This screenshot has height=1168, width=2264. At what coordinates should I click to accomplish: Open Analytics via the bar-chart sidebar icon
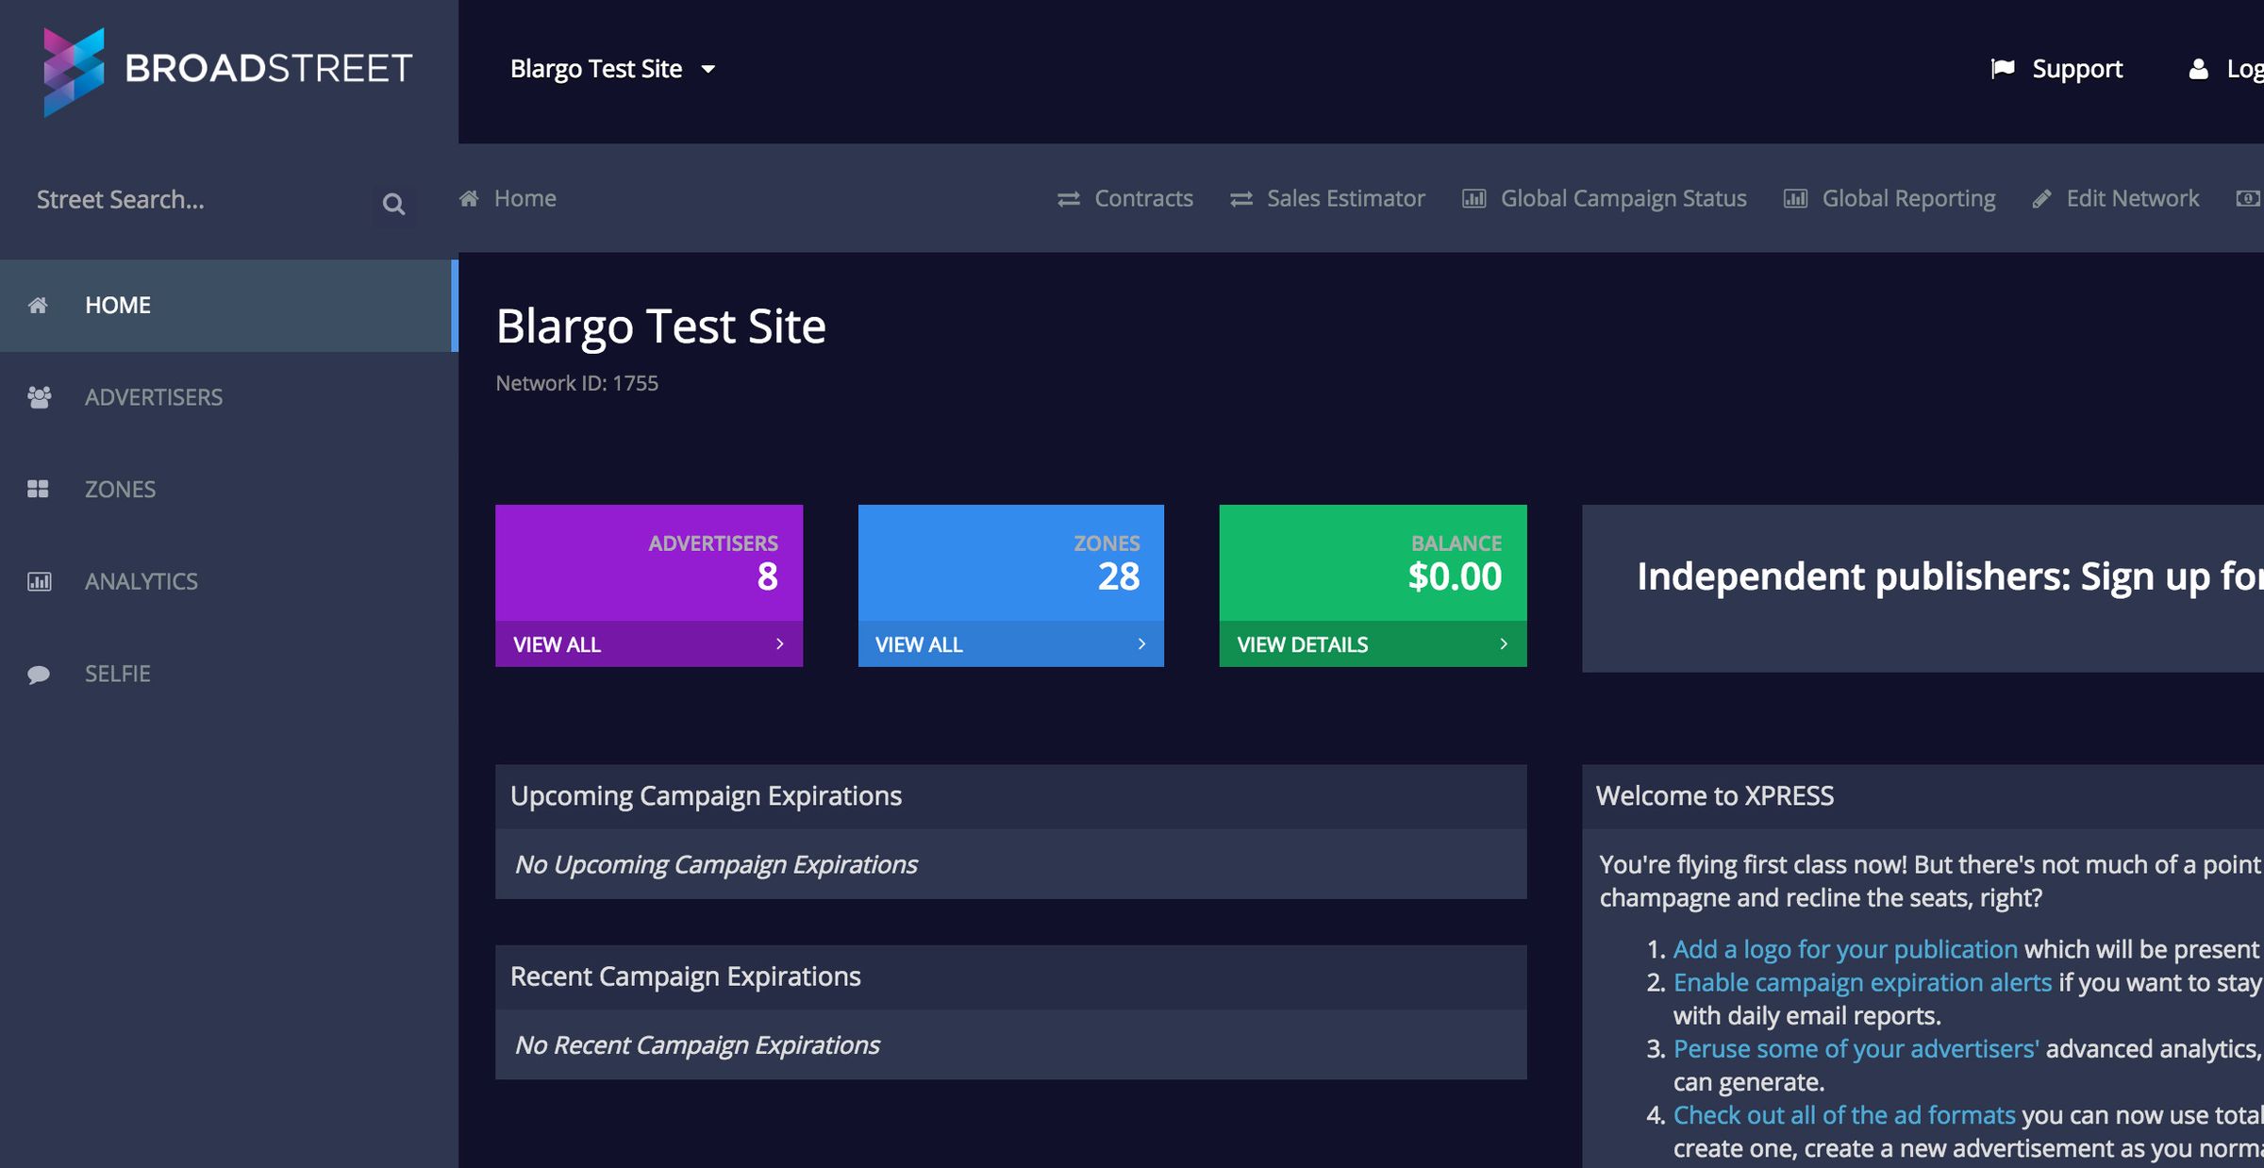click(39, 581)
